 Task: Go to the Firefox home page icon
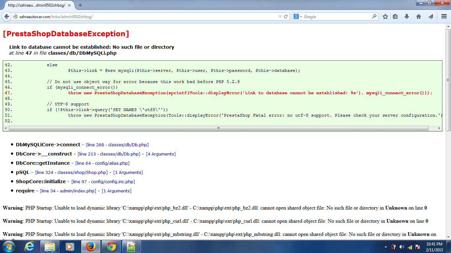pos(419,16)
